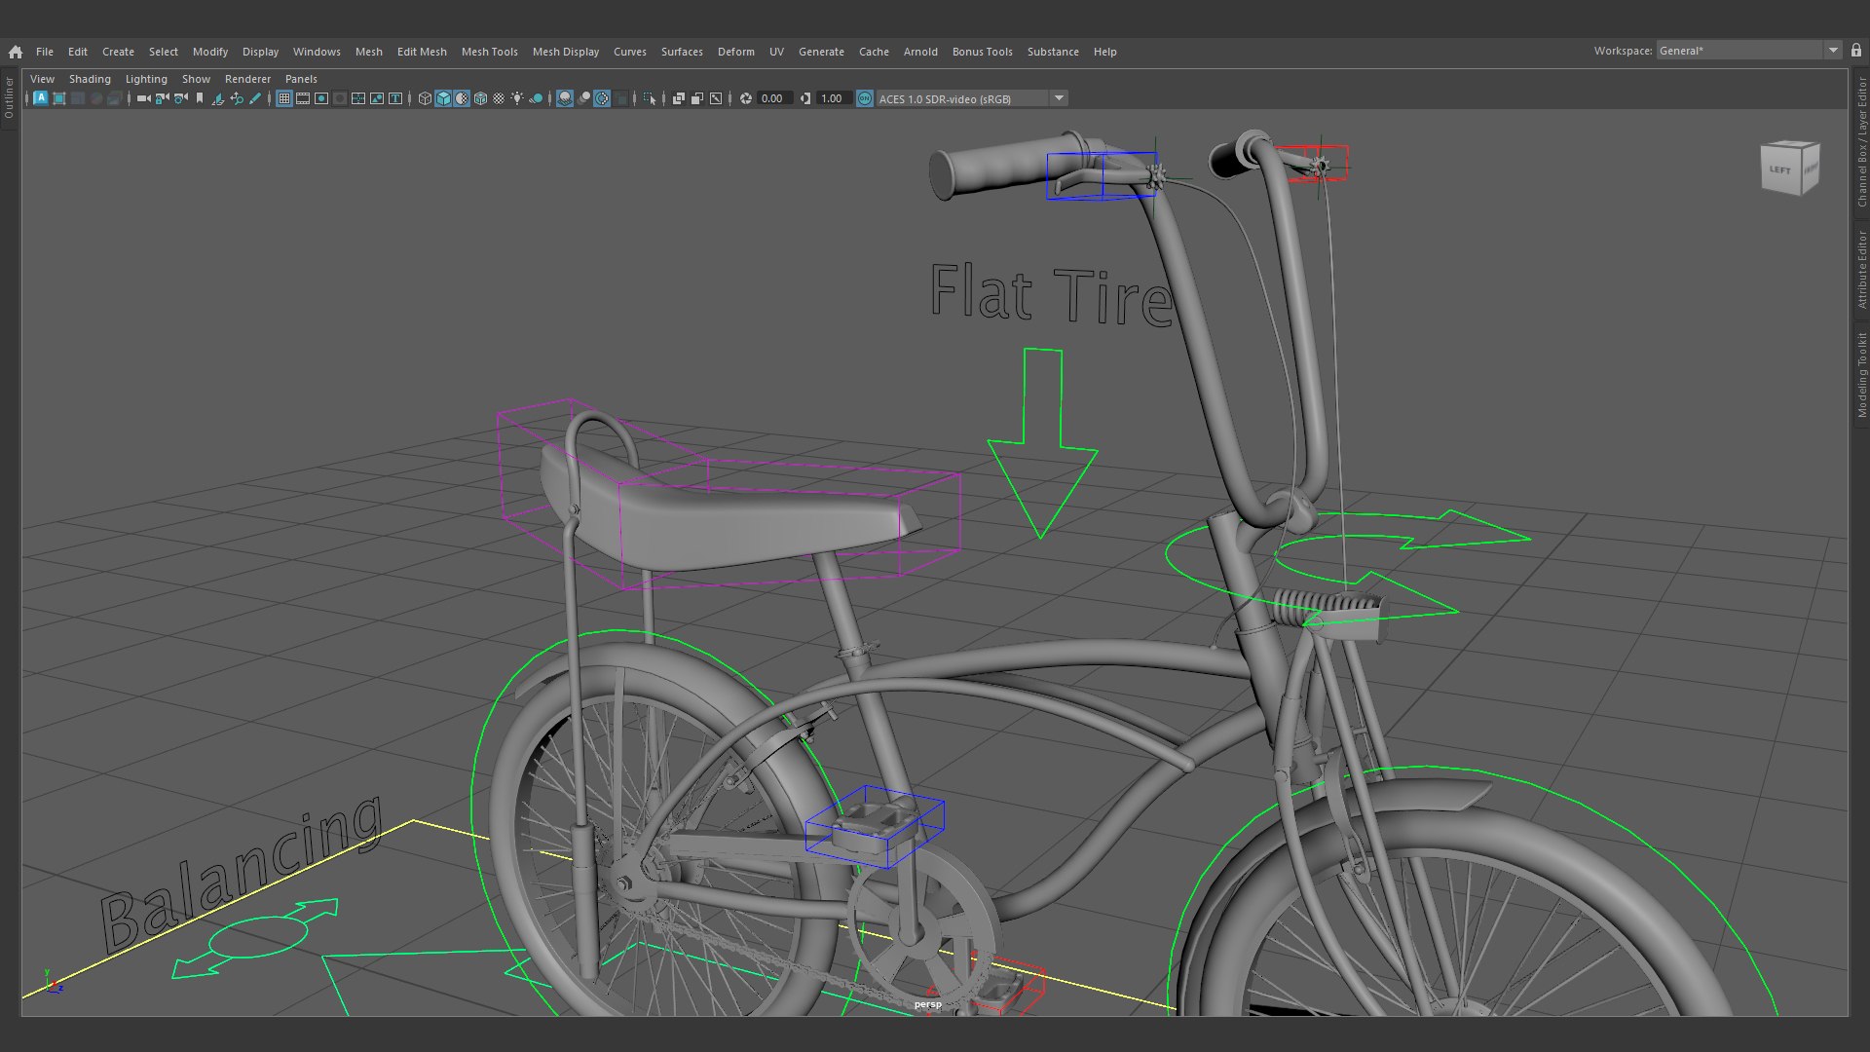
Task: Activate 2D pan/zoom icon
Action: (237, 98)
